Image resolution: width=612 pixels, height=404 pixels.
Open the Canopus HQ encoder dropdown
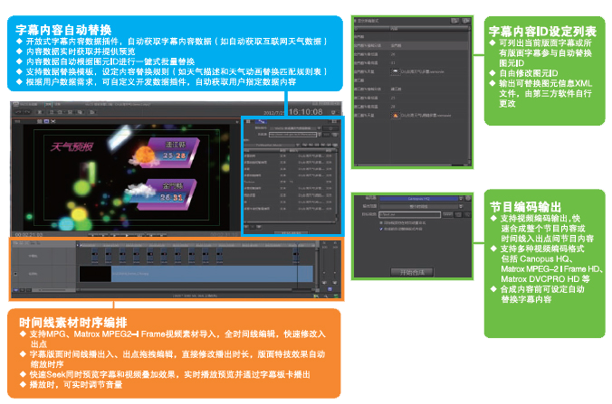click(x=416, y=197)
